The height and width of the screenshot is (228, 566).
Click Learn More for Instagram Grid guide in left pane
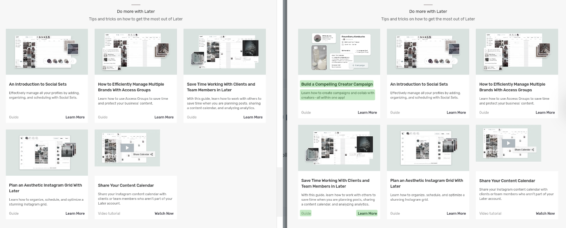point(75,214)
